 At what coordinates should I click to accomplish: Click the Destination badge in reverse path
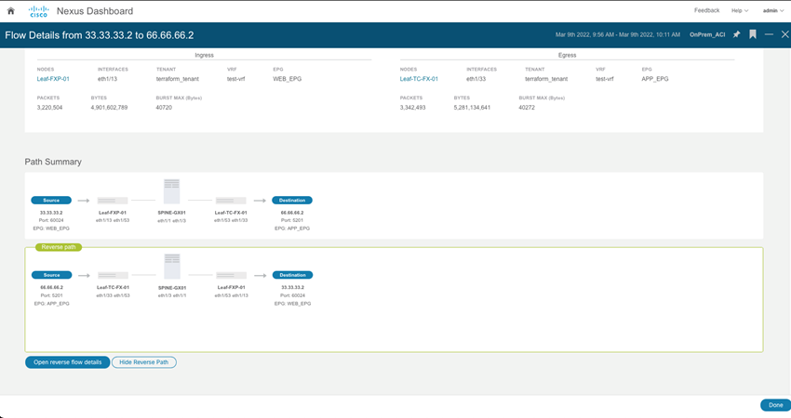click(292, 275)
